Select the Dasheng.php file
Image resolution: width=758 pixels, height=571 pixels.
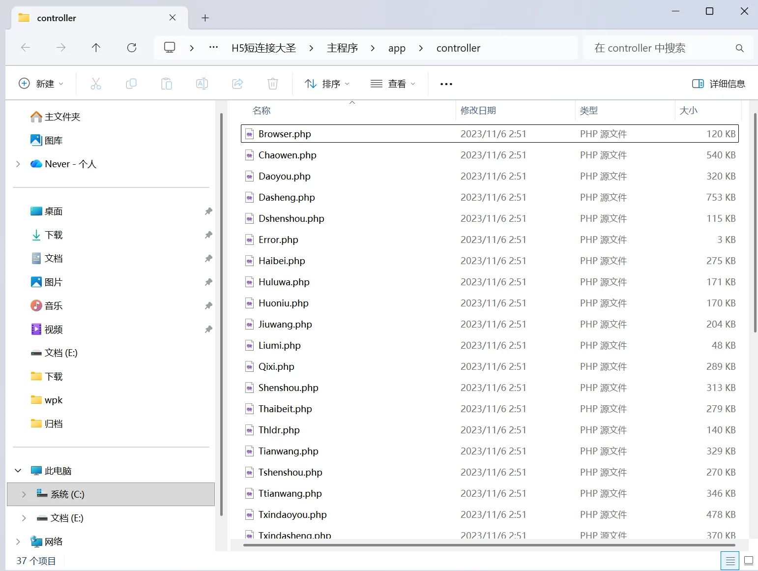click(x=490, y=197)
